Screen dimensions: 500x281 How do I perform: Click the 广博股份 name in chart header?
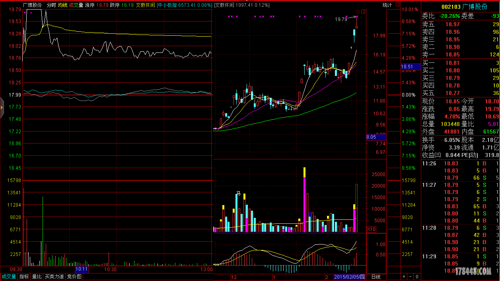point(32,5)
